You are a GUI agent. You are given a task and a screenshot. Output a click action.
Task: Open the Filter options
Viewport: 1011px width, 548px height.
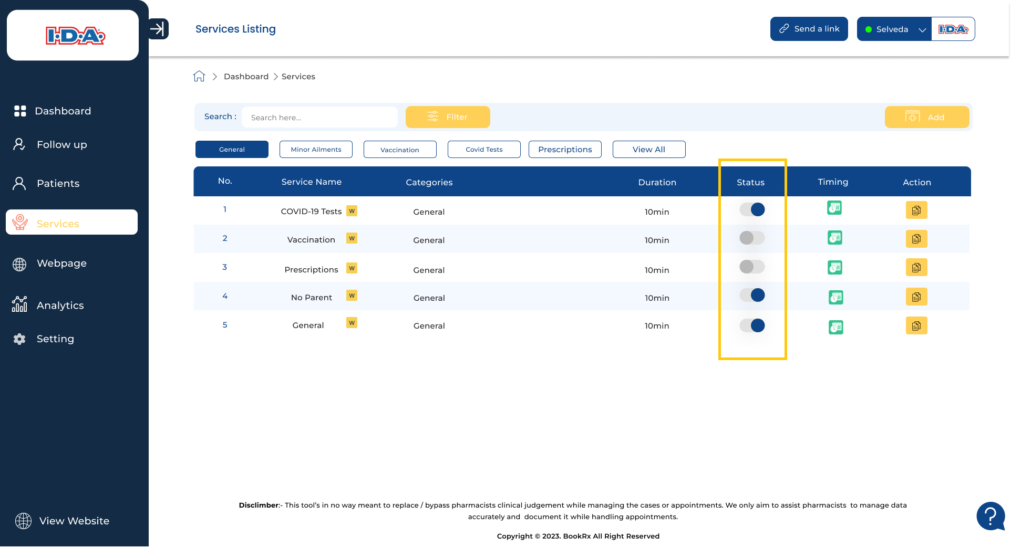click(x=448, y=117)
